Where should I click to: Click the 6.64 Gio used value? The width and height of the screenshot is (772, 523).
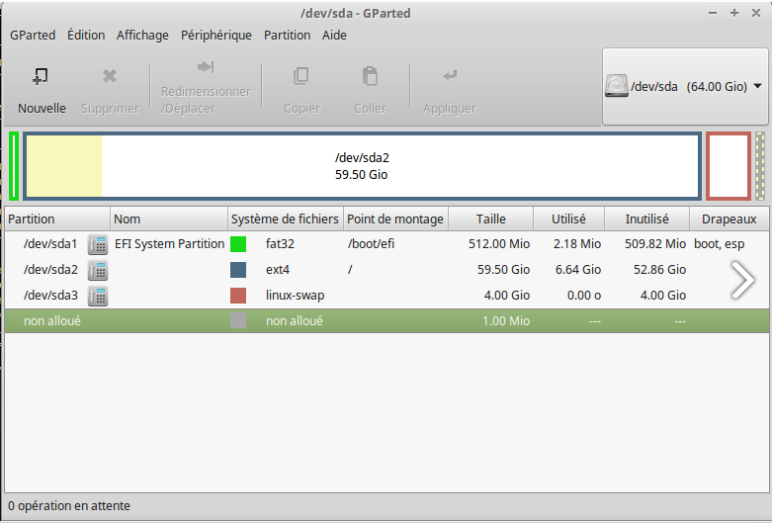point(578,270)
